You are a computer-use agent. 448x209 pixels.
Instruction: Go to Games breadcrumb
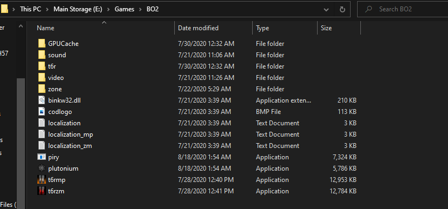point(124,9)
